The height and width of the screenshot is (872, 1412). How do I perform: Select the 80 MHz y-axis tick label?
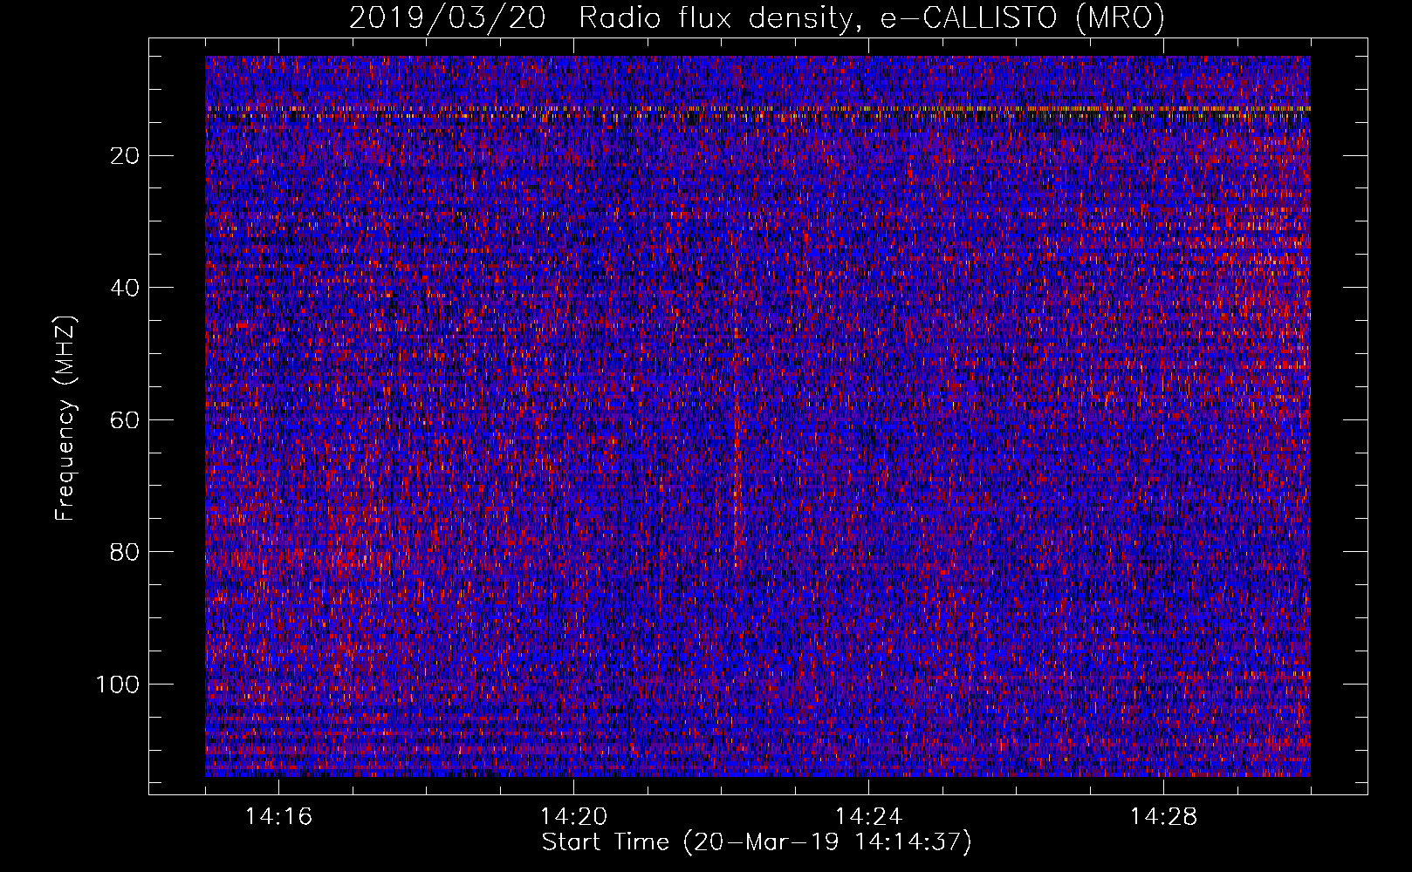(126, 552)
